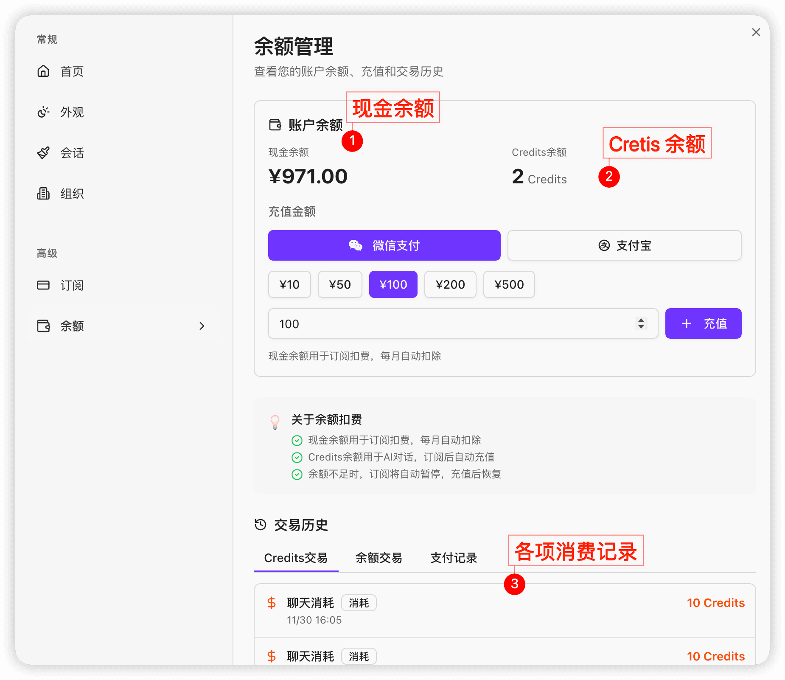Click the 消耗 tag on 聊天消耗 record
This screenshot has width=785, height=680.
click(x=359, y=603)
